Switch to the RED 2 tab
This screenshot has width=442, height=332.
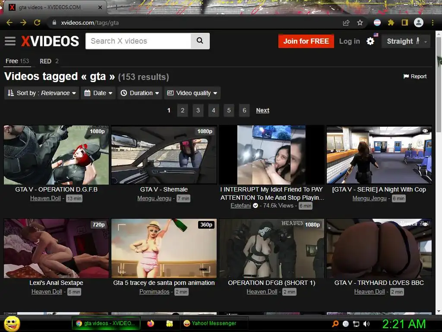pyautogui.click(x=49, y=61)
